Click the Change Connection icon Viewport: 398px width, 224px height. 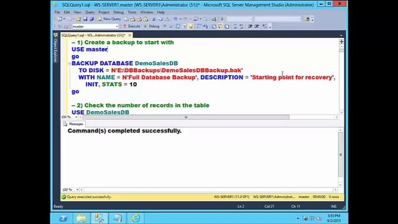67,26
